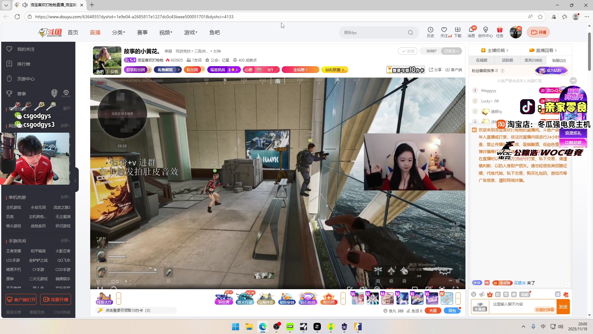Expand the 游戏 navigation dropdown
This screenshot has width=593, height=334.
191,32
